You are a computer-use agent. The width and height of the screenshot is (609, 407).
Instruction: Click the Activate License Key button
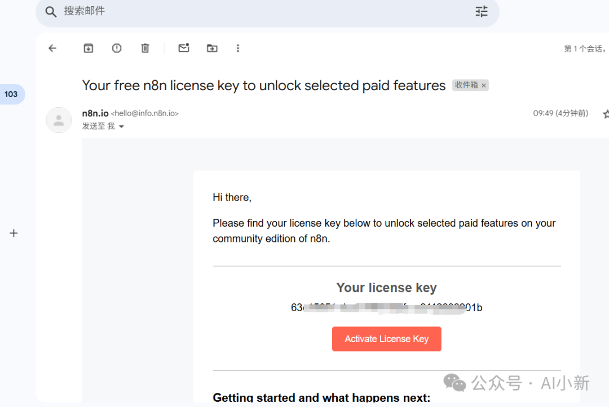pyautogui.click(x=386, y=339)
